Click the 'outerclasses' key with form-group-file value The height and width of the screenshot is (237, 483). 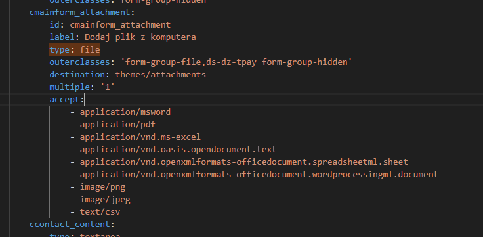pos(80,62)
